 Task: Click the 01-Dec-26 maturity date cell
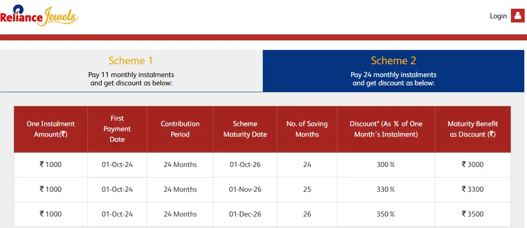coord(245,214)
